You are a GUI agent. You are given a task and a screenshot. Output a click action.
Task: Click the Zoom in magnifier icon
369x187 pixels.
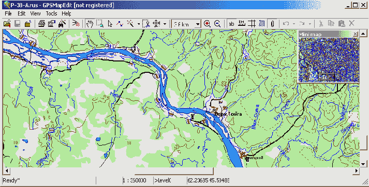coord(207,24)
